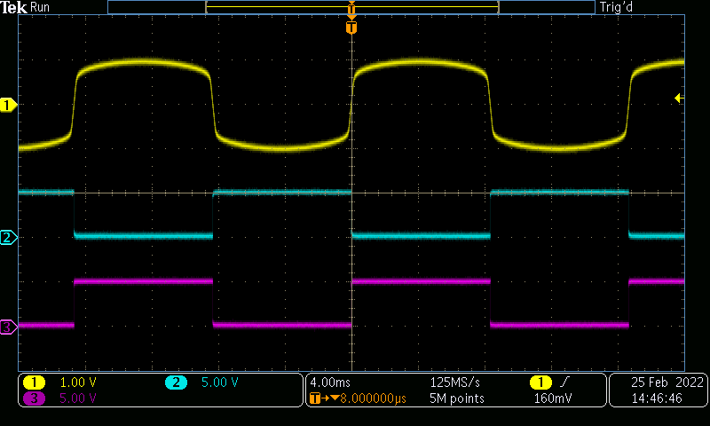Click the orange trigger delay T icon
This screenshot has height=426, width=710.
(x=314, y=398)
